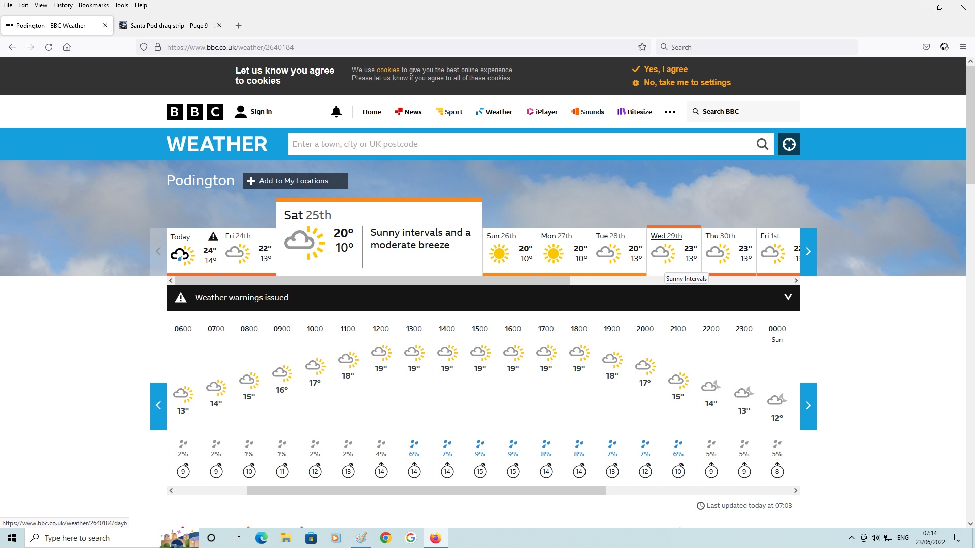Open File Explorer from the taskbar
975x548 pixels.
point(286,538)
